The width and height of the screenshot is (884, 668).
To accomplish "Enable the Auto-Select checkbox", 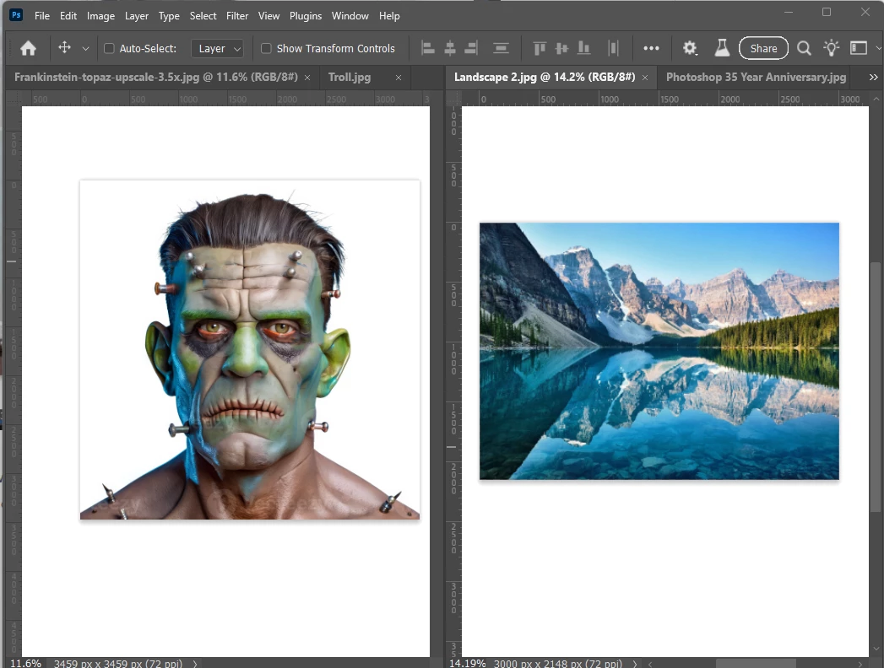I will point(110,48).
